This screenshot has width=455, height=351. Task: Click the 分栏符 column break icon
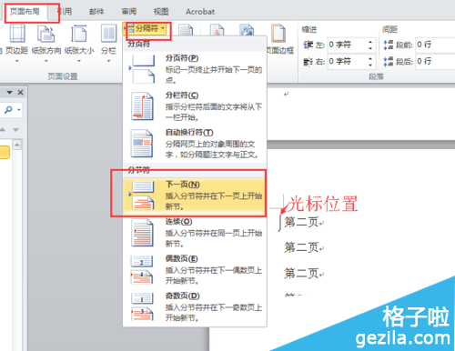tap(143, 106)
